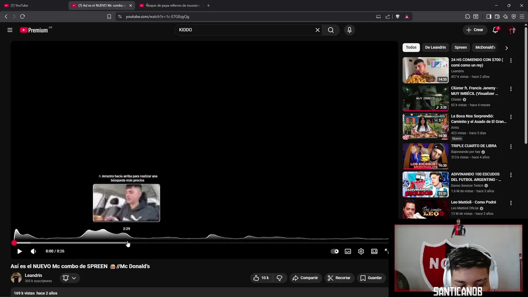The height and width of the screenshot is (297, 528).
Task: Open Brave Shields lion icon
Action: click(398, 16)
